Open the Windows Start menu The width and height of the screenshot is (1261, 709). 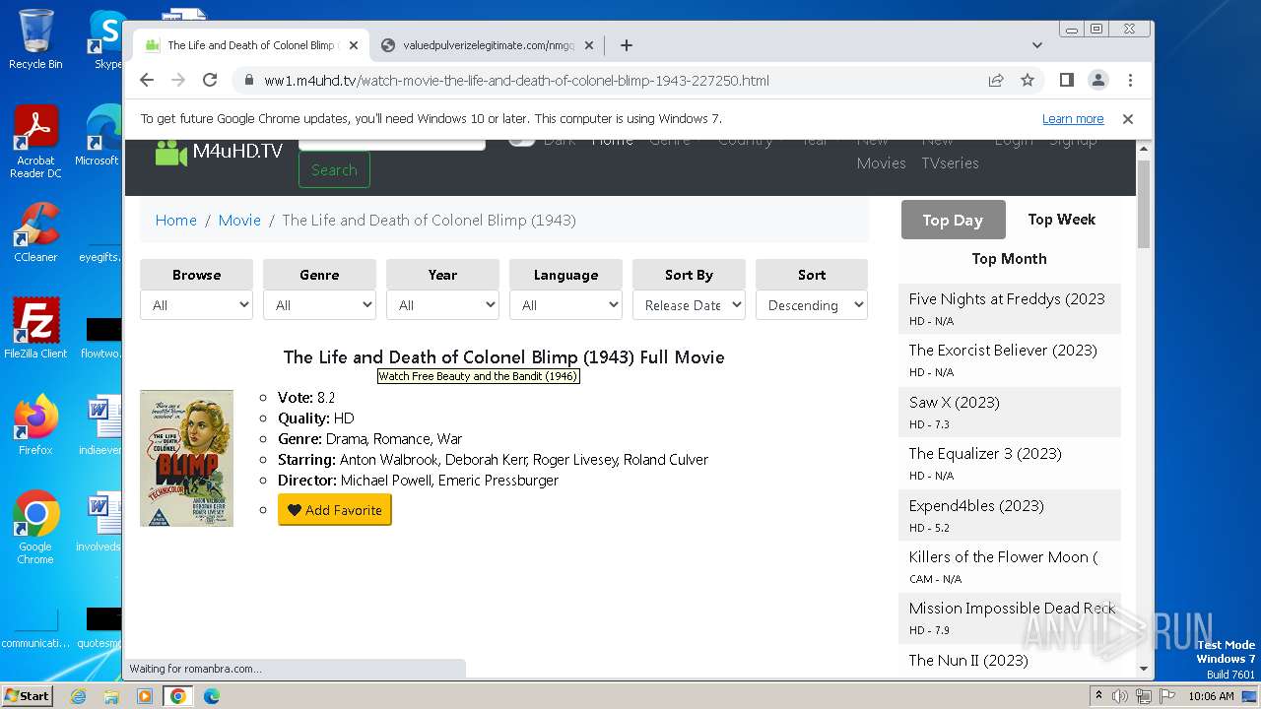click(27, 696)
